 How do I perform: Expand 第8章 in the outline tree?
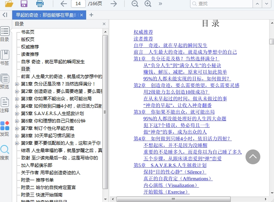(x=17, y=136)
